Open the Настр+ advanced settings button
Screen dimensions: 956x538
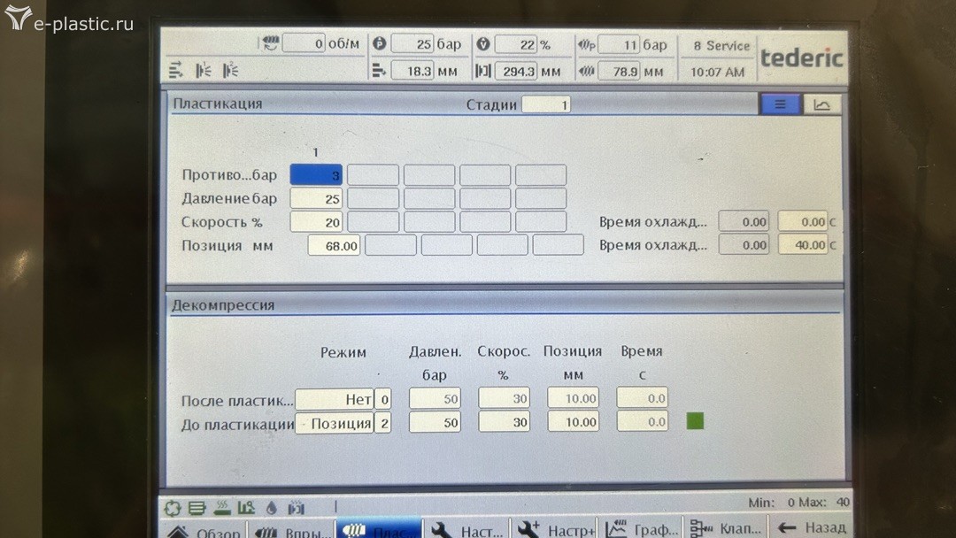tap(556, 529)
